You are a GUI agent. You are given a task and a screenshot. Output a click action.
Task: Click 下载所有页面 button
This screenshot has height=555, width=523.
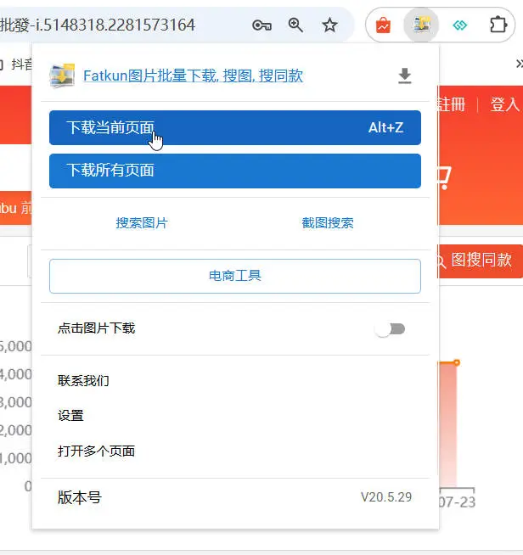tap(235, 171)
